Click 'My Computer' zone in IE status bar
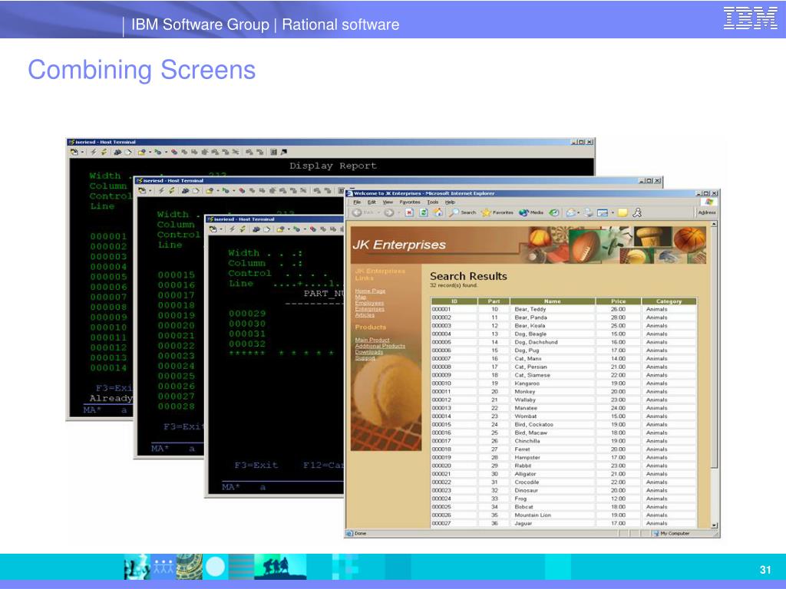The height and width of the screenshot is (589, 786). tap(672, 534)
